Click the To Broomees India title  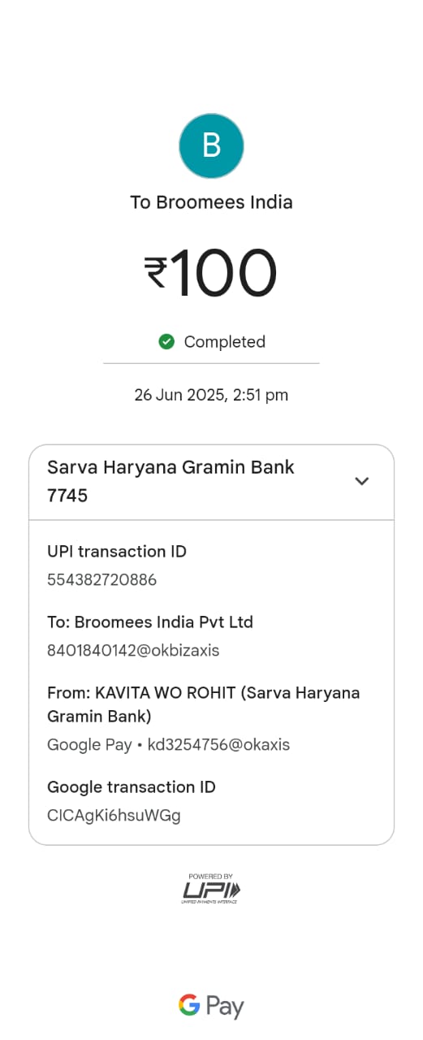click(211, 202)
